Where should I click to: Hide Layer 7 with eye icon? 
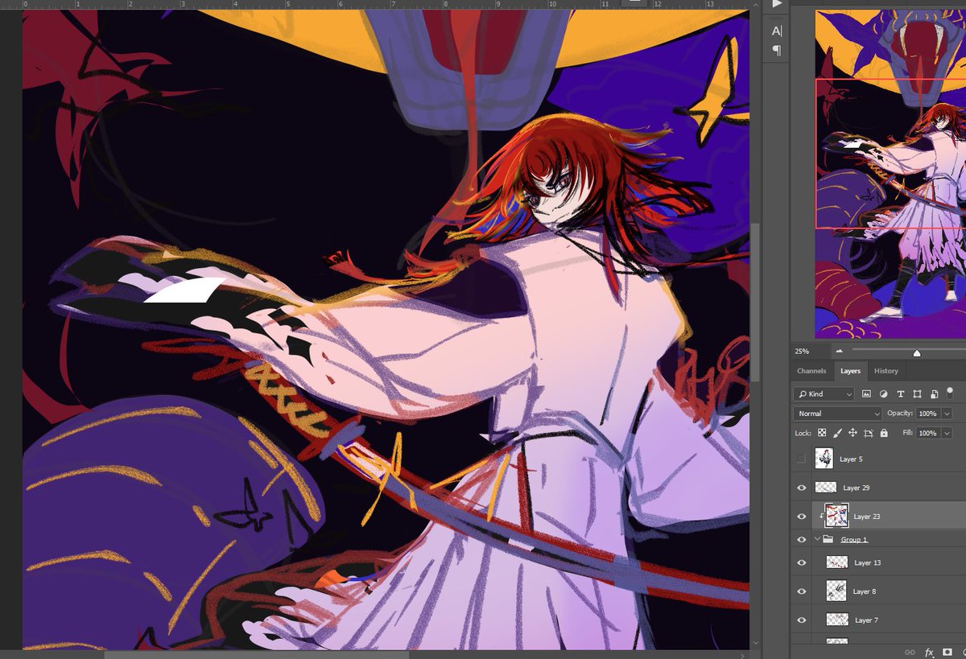pyautogui.click(x=801, y=620)
